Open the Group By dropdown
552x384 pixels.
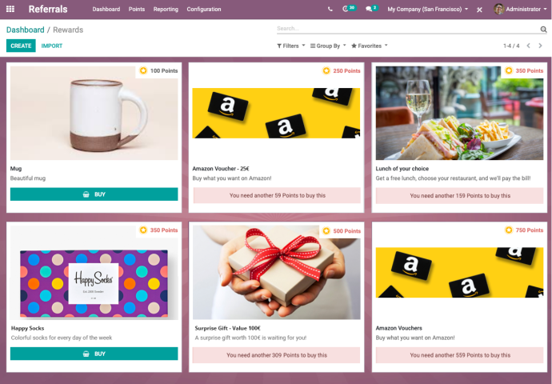328,46
